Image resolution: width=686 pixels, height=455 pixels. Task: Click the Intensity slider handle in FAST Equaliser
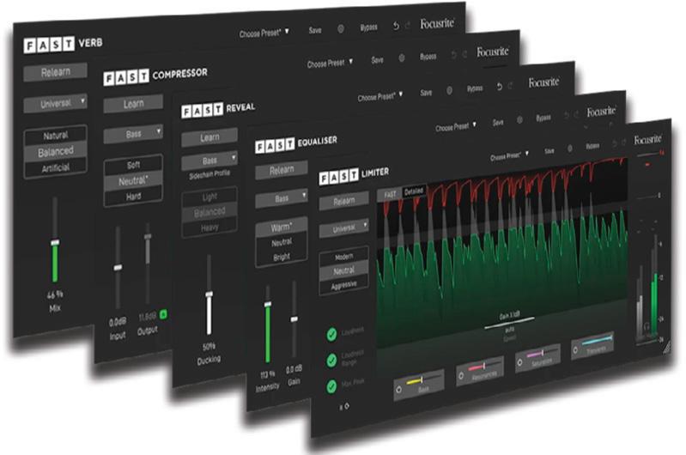(x=268, y=304)
